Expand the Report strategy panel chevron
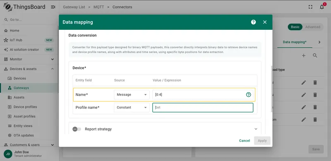Screen dimensions: 331x161 256,129
